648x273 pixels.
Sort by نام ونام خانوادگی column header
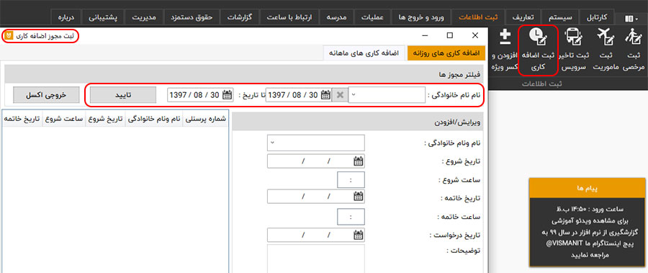(x=153, y=118)
